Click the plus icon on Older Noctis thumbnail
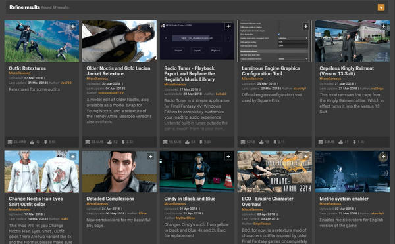 point(150,26)
